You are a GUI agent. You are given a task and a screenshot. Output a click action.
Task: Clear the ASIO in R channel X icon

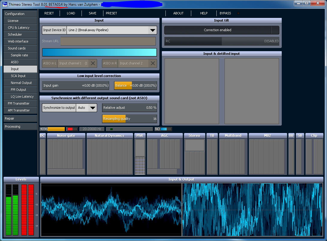point(153,63)
